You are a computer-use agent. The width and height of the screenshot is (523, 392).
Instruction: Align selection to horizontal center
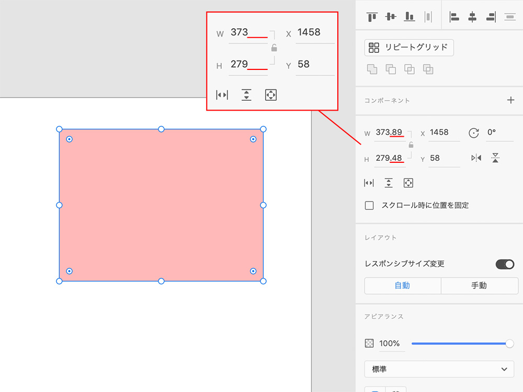(x=472, y=17)
